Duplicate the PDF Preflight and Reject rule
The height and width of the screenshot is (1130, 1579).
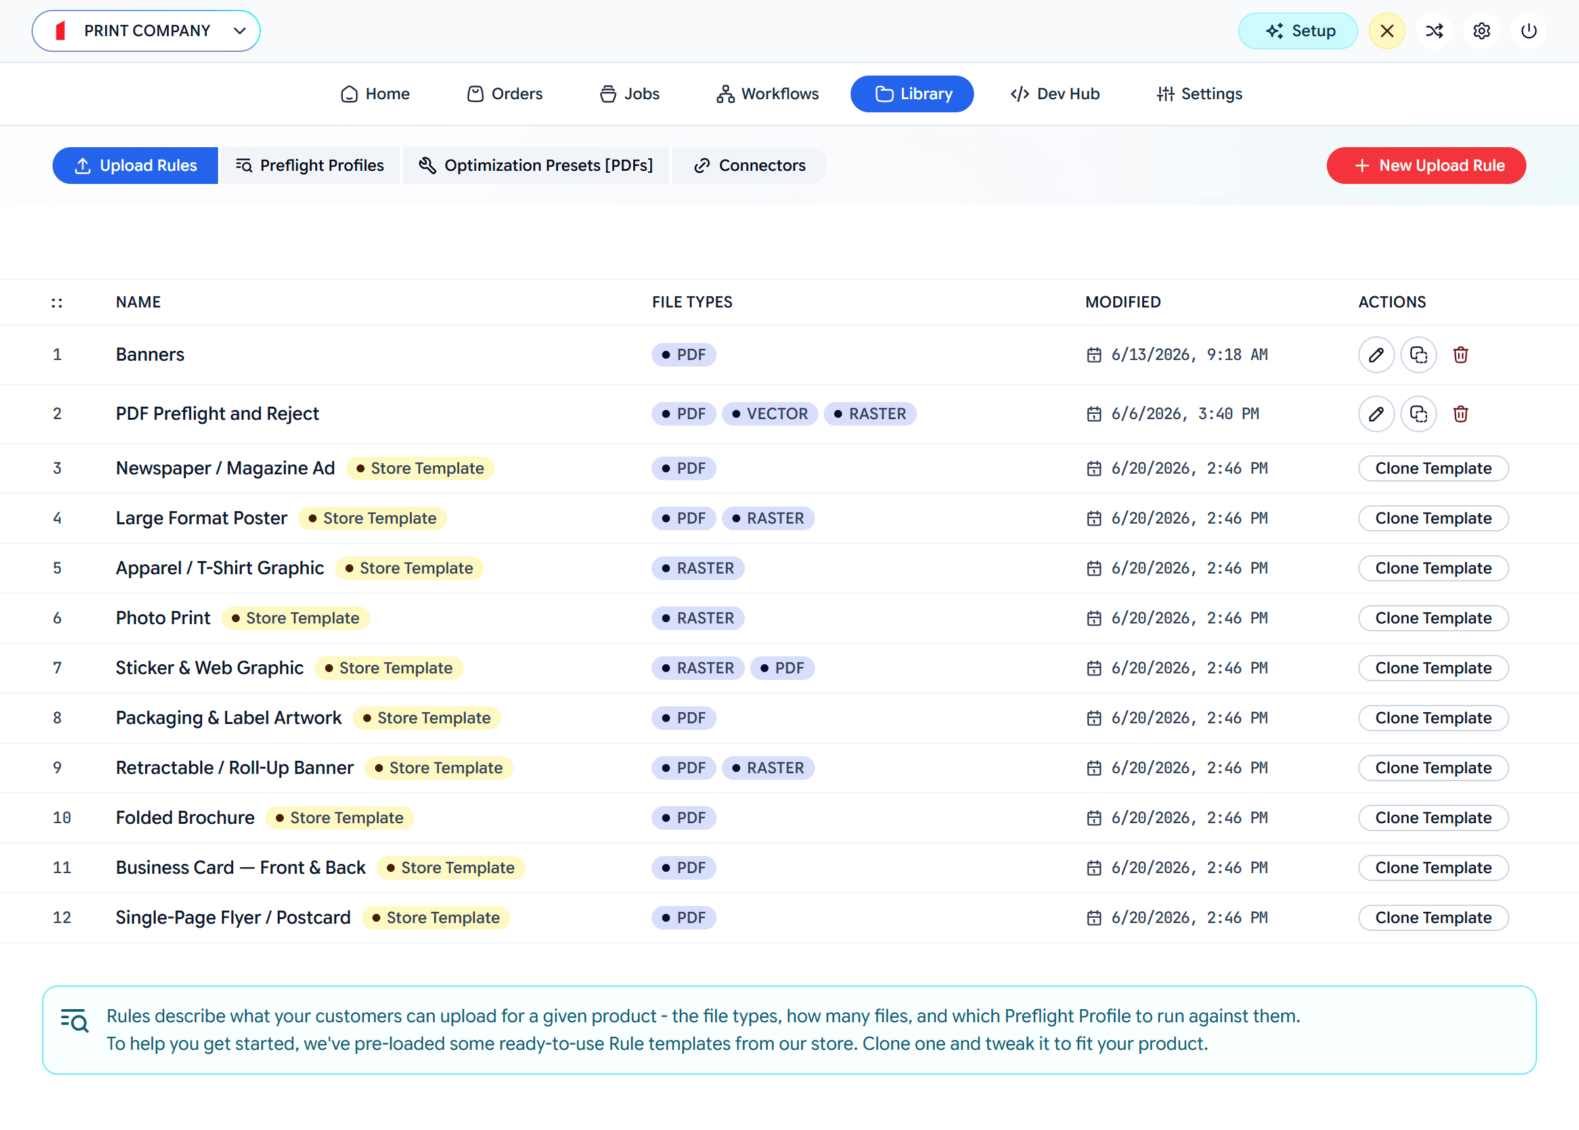(1418, 414)
